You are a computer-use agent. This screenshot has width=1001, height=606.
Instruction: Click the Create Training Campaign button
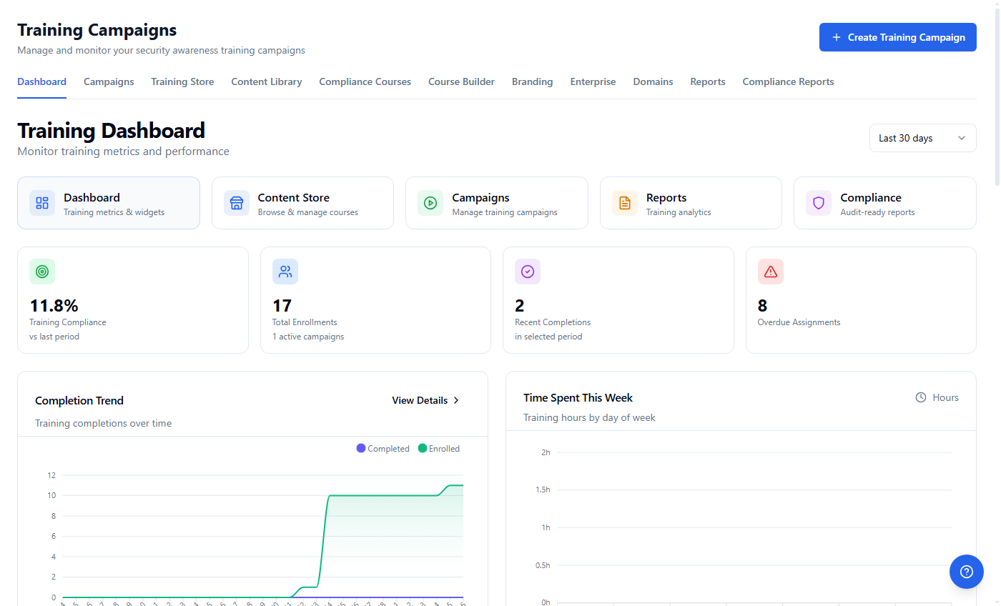tap(898, 36)
